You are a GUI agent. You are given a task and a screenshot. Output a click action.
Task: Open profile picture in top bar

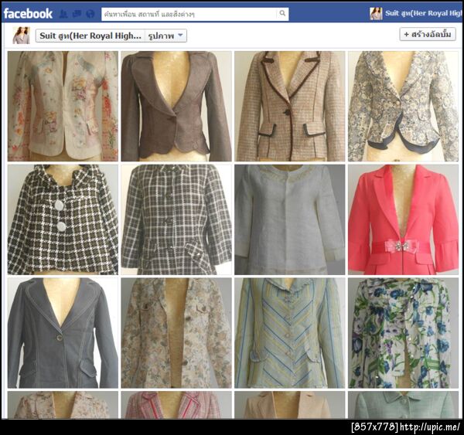tap(376, 14)
